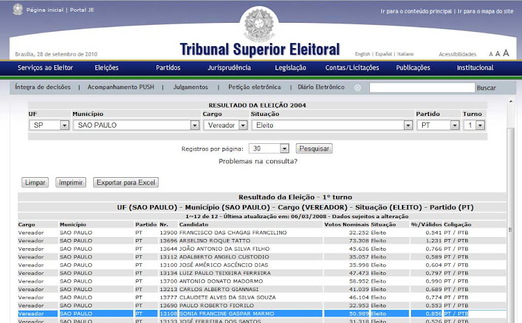Click the Pesquisar button
Image resolution: width=522 pixels, height=323 pixels.
[314, 148]
